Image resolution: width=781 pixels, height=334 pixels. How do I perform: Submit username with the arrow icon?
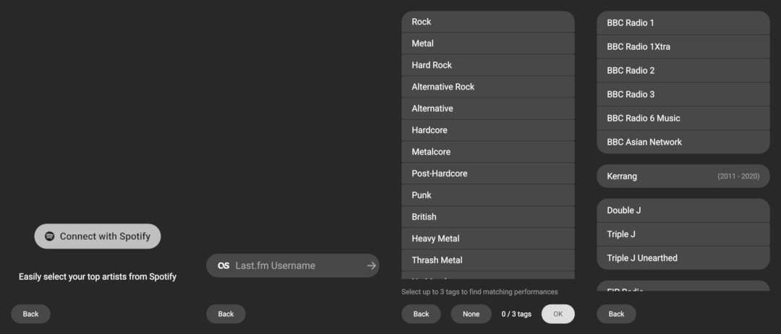pos(371,266)
